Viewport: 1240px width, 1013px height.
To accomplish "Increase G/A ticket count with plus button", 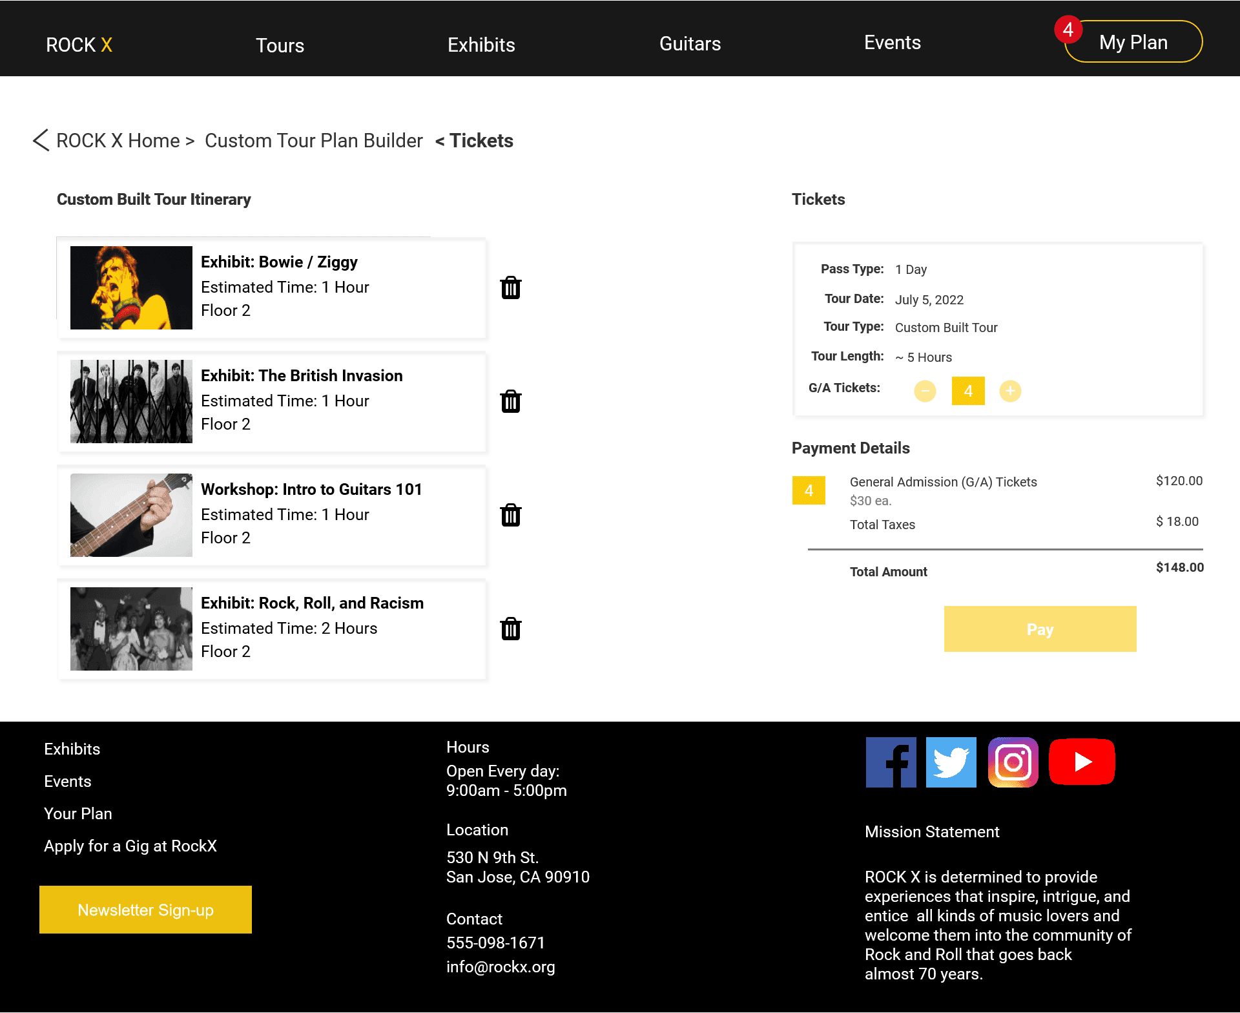I will 1010,391.
